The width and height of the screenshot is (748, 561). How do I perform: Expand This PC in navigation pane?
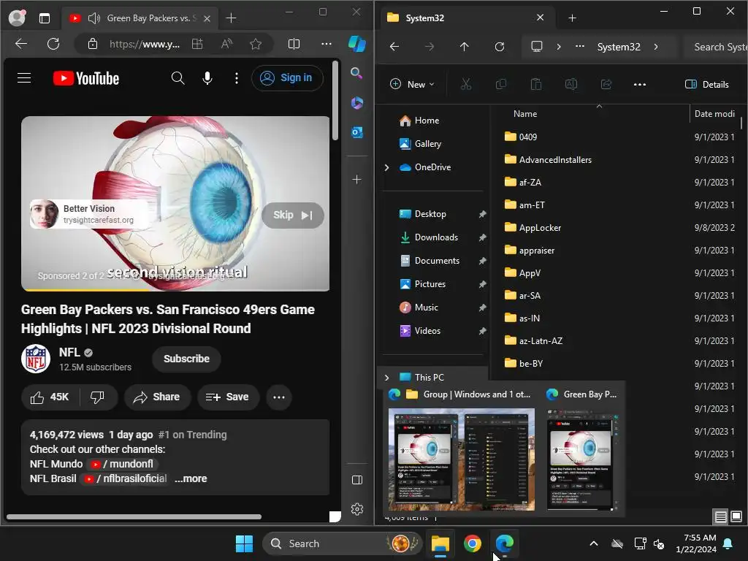[x=387, y=378]
